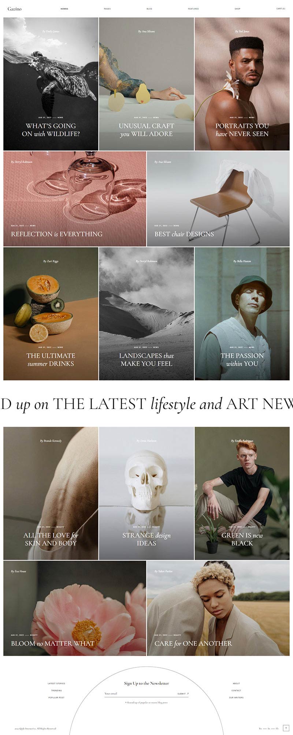
Task: Focus the Your email input field
Action: click(139, 694)
